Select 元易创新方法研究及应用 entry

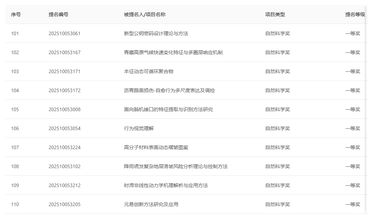tap(151, 204)
